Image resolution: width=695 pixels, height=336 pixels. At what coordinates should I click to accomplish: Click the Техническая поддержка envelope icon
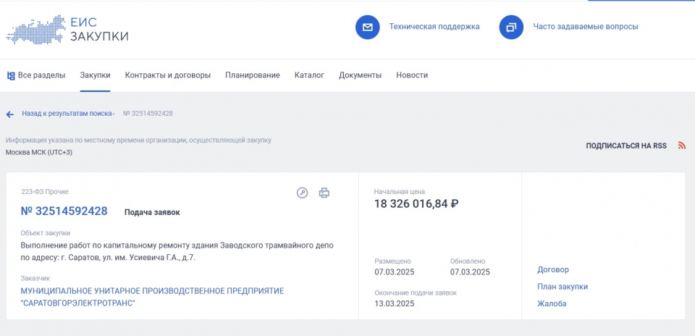coord(368,27)
